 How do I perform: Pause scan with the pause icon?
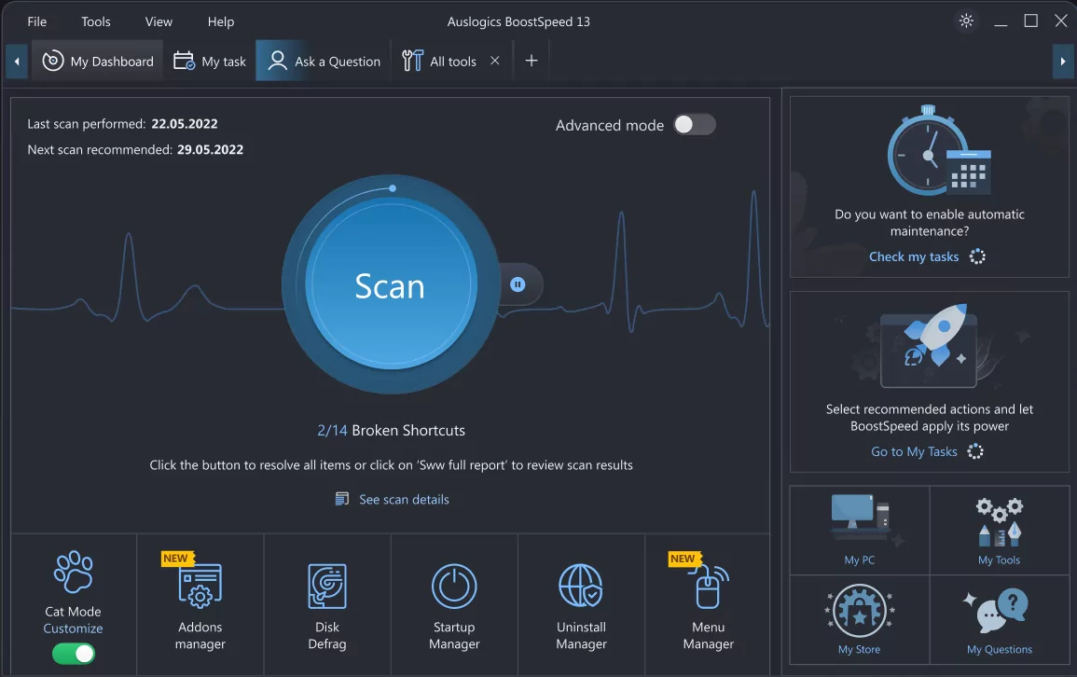coord(518,284)
